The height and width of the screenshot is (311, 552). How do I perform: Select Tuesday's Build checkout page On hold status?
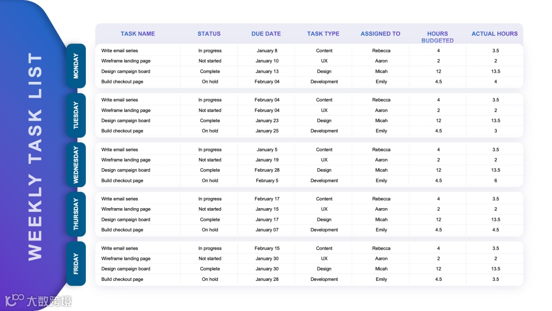pos(210,130)
